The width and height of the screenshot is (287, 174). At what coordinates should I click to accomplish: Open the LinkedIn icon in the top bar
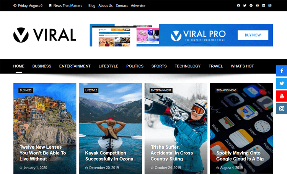(x=264, y=5)
